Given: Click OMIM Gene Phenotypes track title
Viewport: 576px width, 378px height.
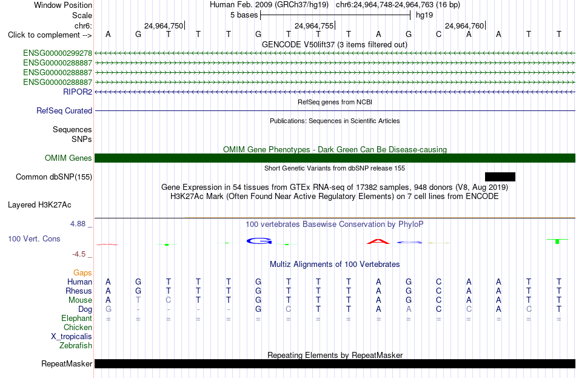Looking at the screenshot, I should pyautogui.click(x=335, y=150).
